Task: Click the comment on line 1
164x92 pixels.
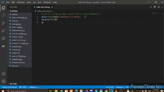Action: pyautogui.click(x=71, y=14)
